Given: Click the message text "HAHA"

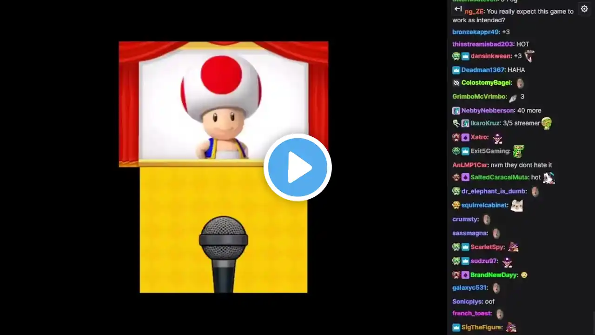Looking at the screenshot, I should click(516, 70).
